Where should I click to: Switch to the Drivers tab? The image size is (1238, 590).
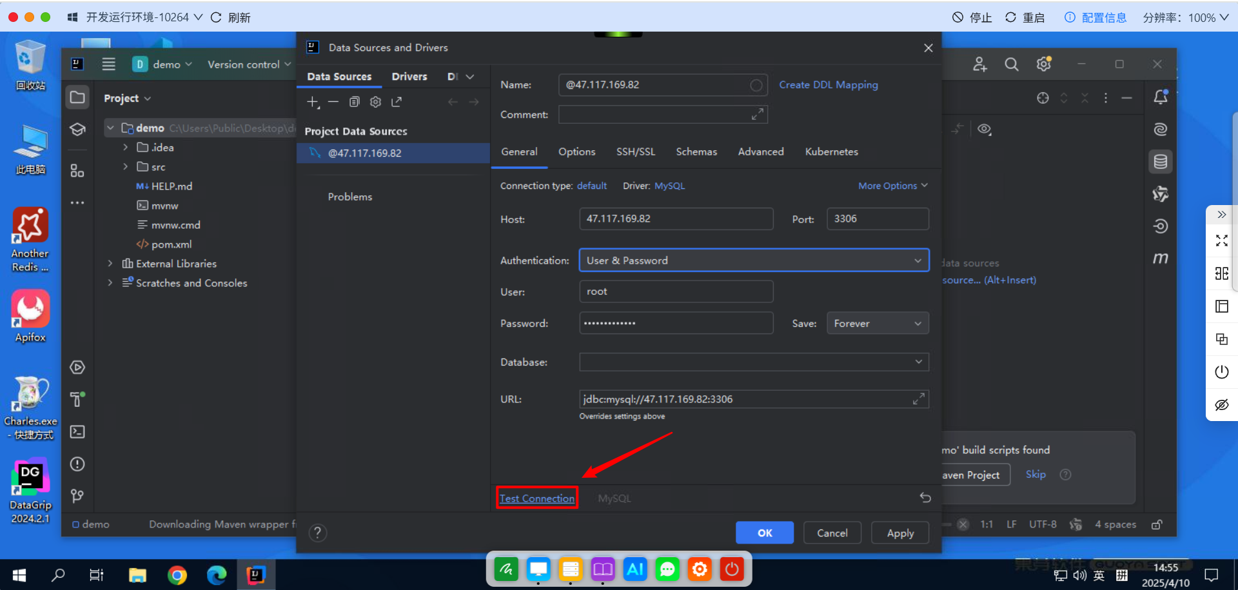point(409,77)
